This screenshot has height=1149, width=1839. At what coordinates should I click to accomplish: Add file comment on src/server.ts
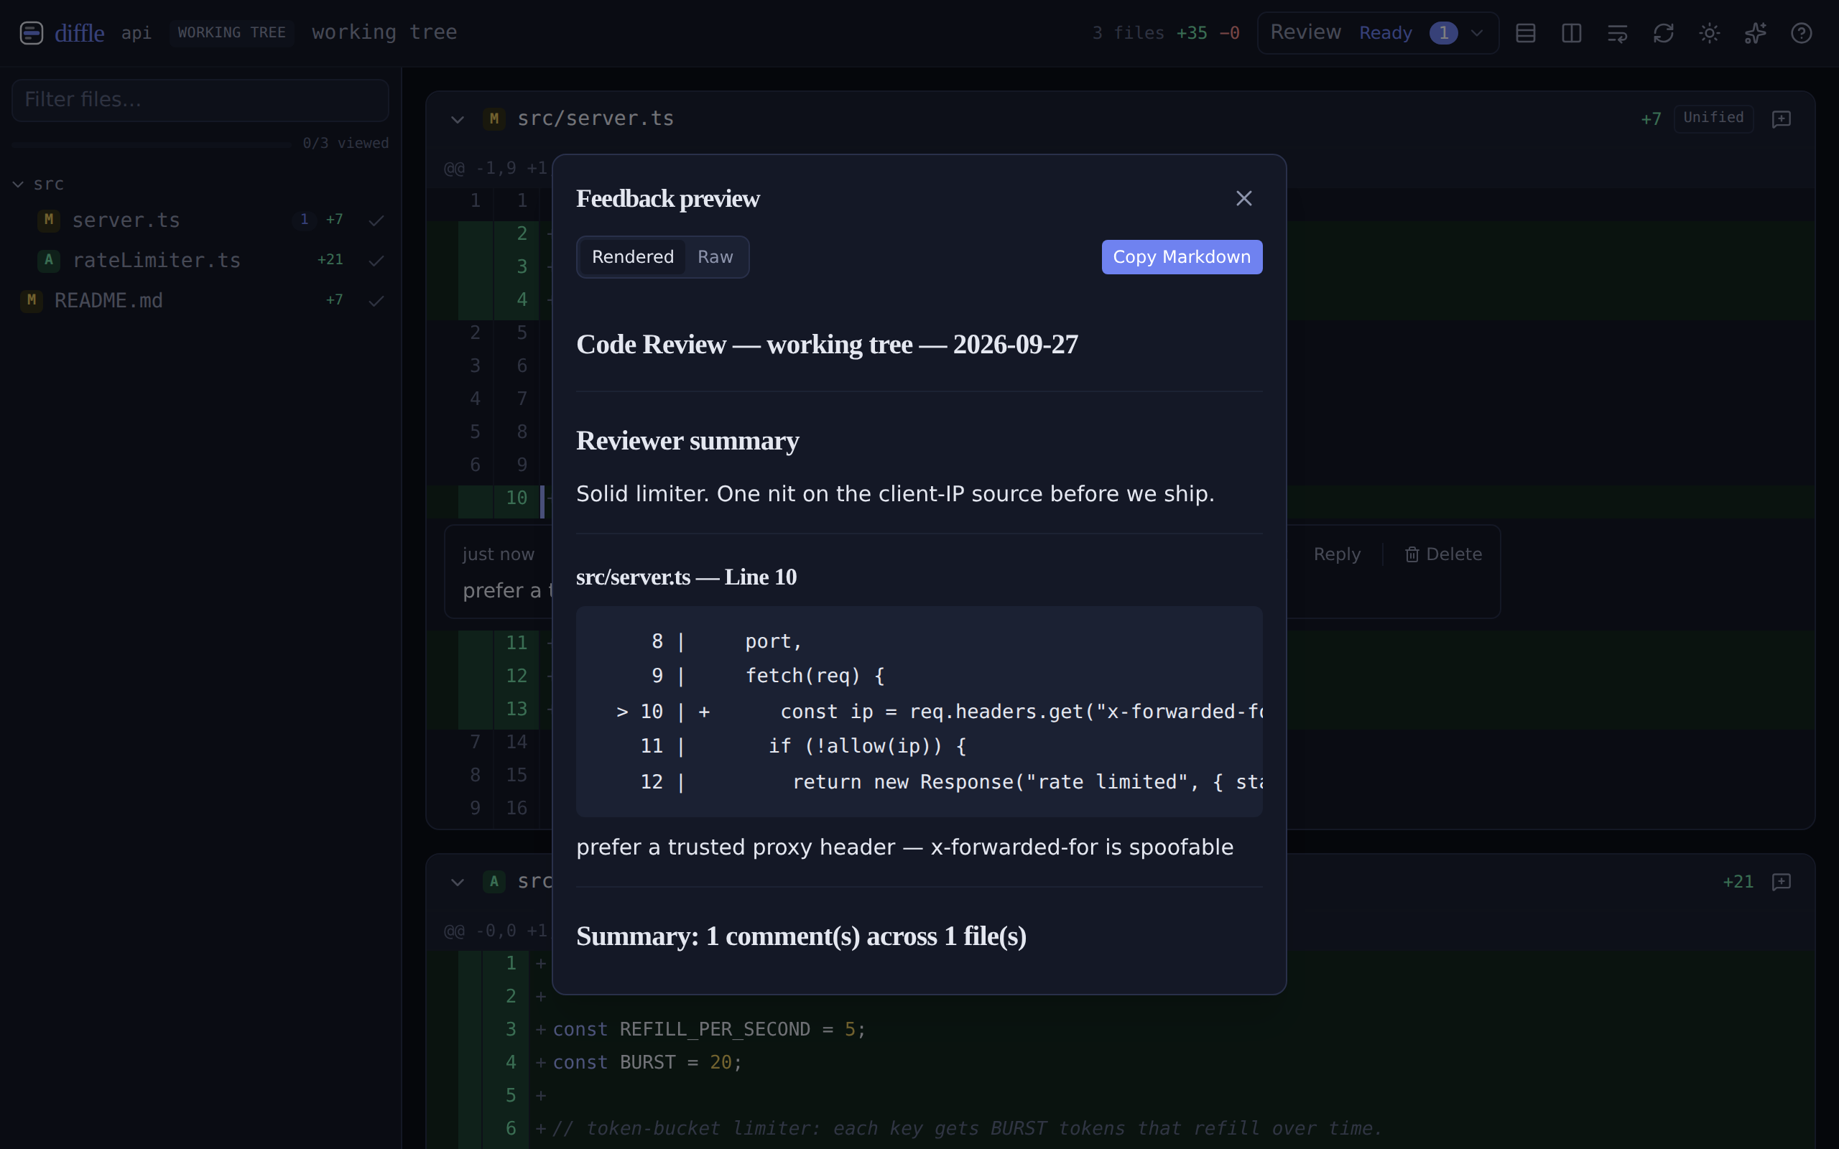click(x=1782, y=119)
